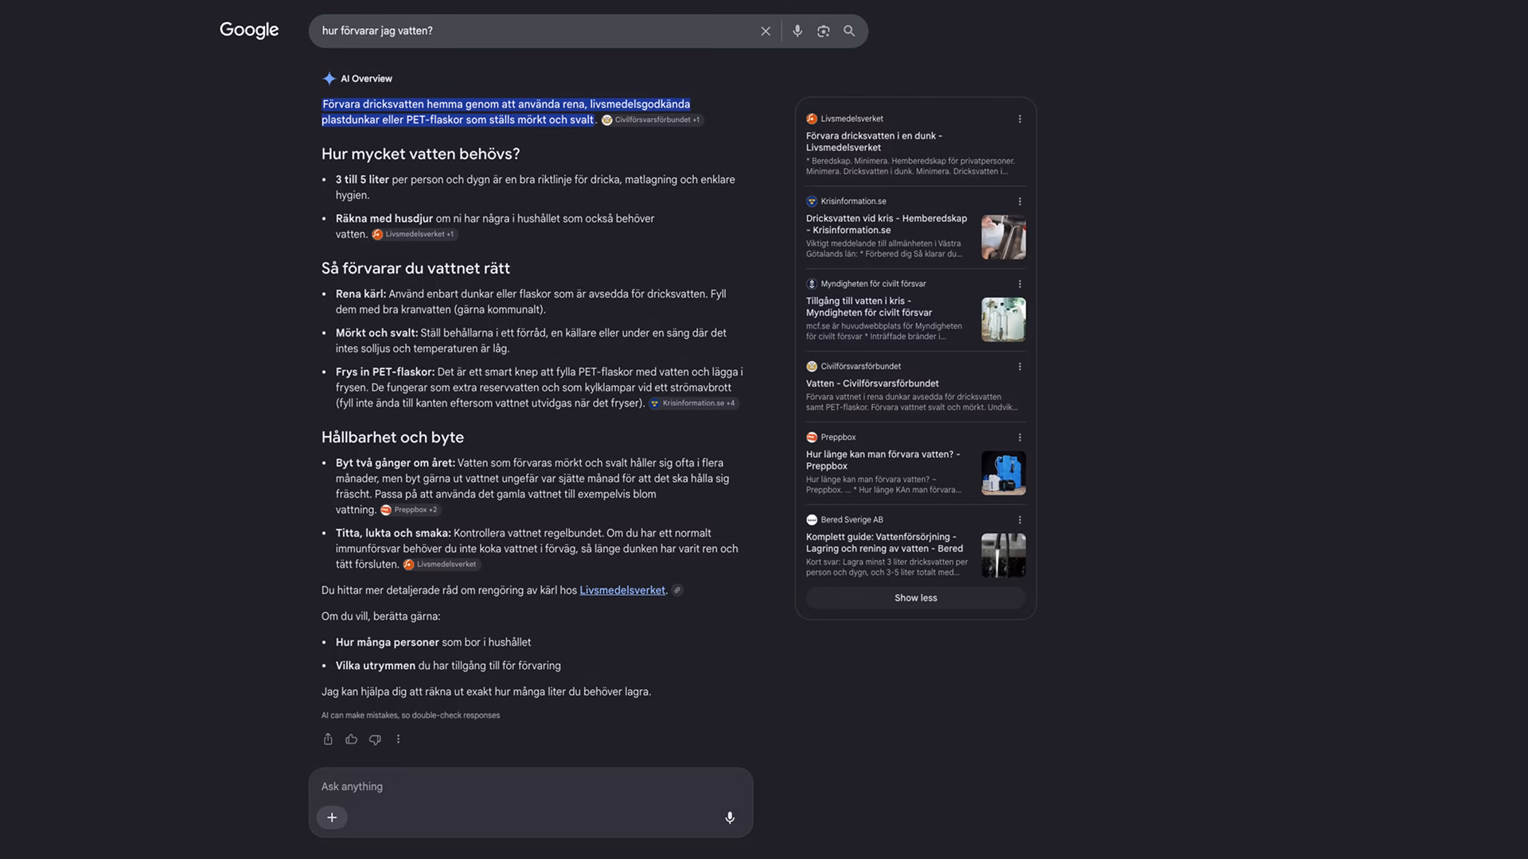Open the Livsmedelsverket +1 source chip
The height and width of the screenshot is (859, 1528).
(415, 235)
